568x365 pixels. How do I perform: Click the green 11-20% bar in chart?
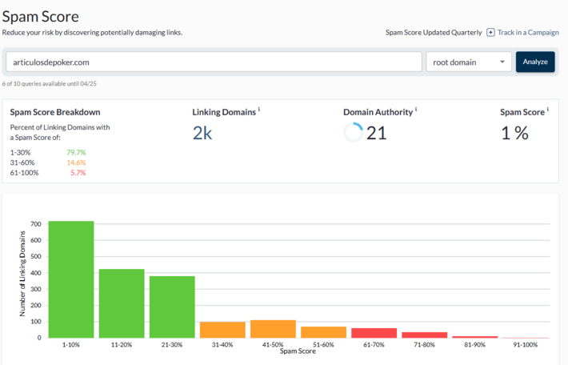pyautogui.click(x=122, y=303)
